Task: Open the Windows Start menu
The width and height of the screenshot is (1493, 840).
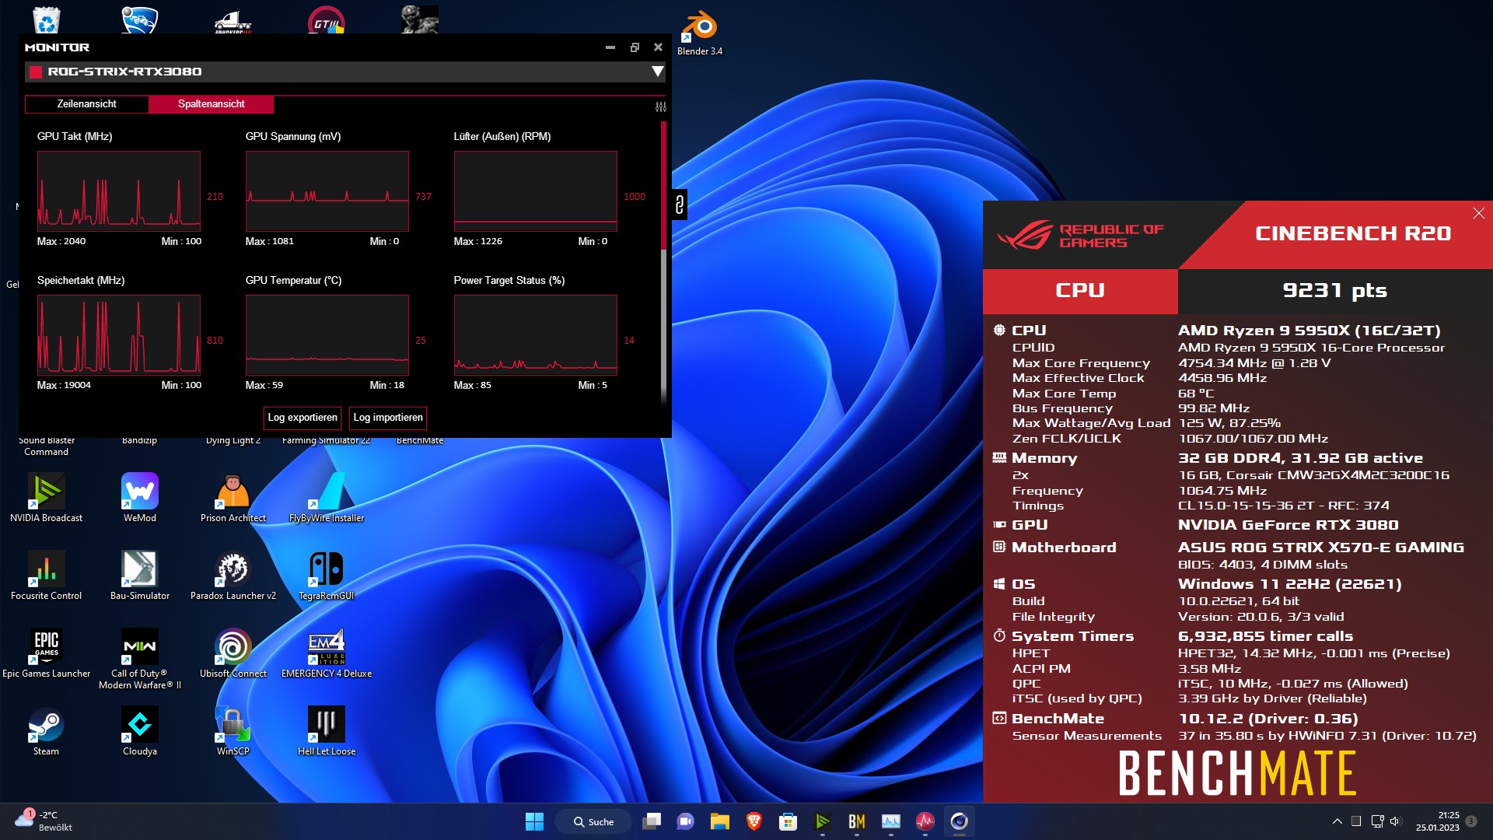Action: click(534, 821)
